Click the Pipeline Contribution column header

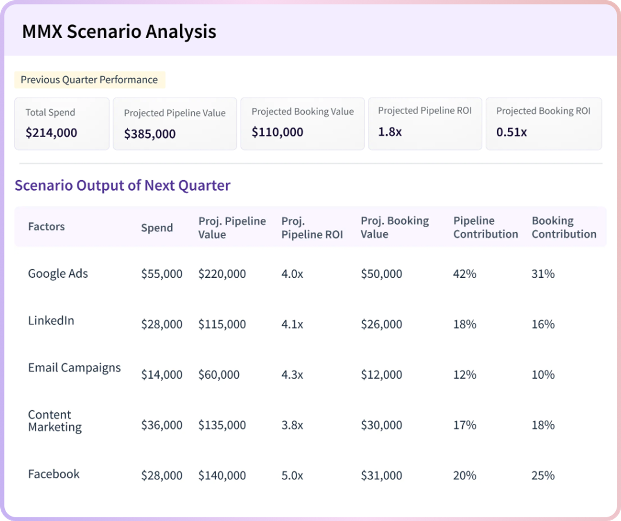[x=486, y=228]
